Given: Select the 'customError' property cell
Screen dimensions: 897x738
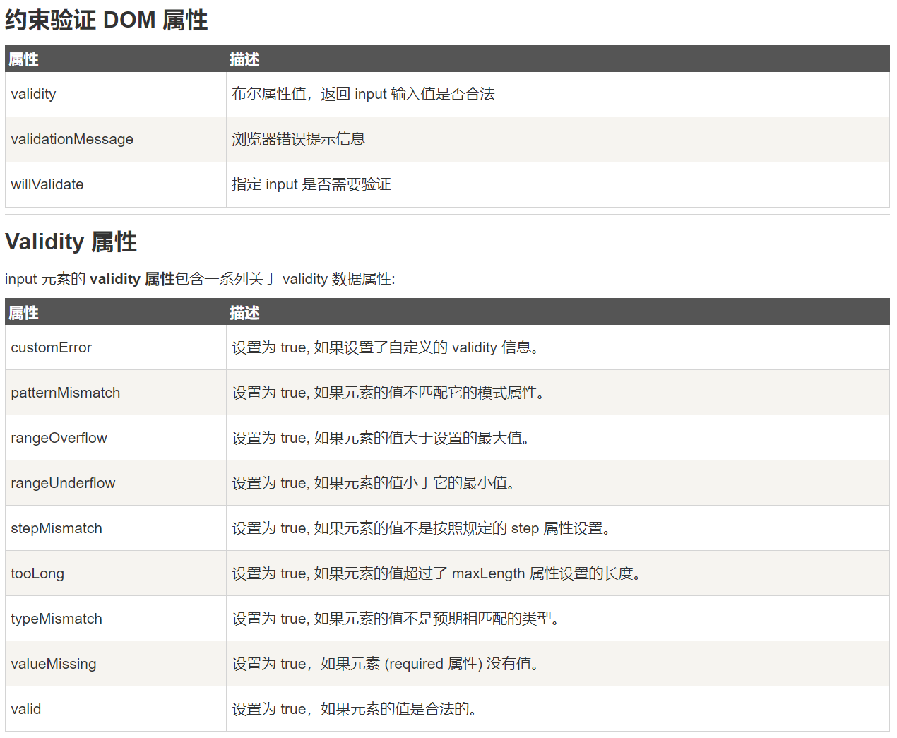Looking at the screenshot, I should pyautogui.click(x=116, y=347).
